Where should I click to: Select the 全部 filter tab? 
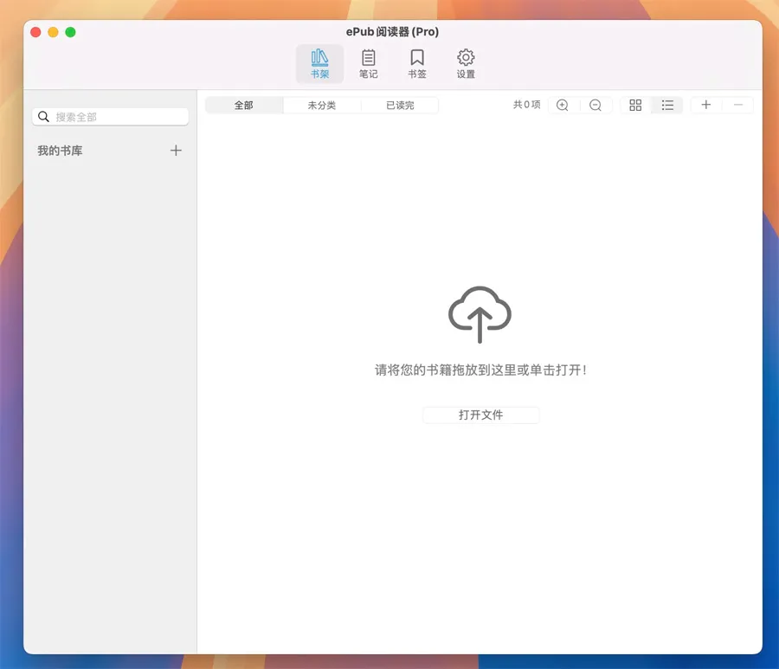[244, 106]
